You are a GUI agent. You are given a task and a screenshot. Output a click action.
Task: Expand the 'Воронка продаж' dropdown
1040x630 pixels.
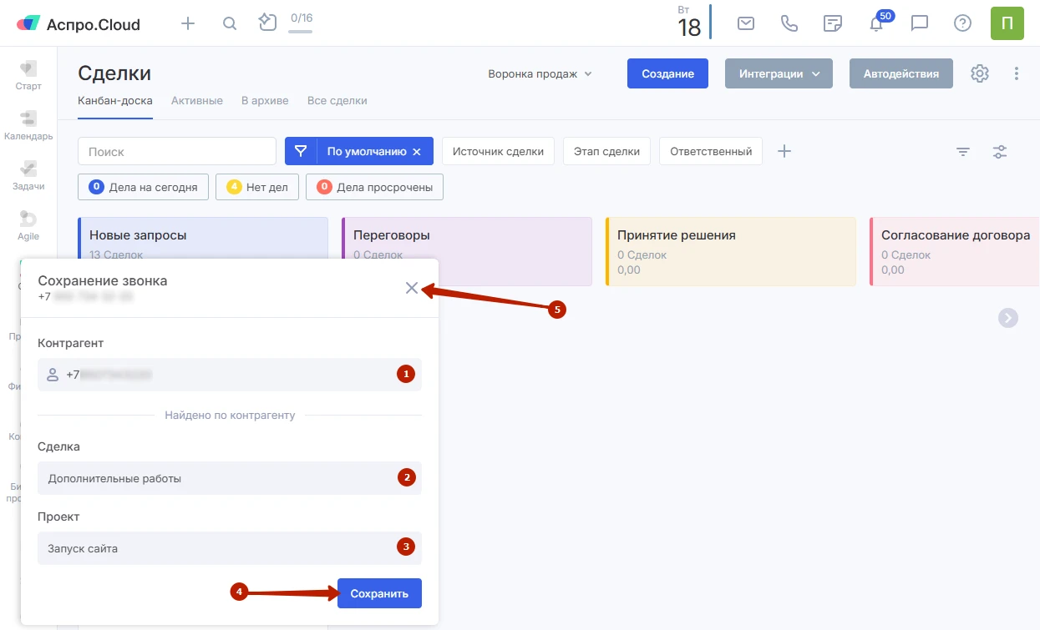point(540,73)
